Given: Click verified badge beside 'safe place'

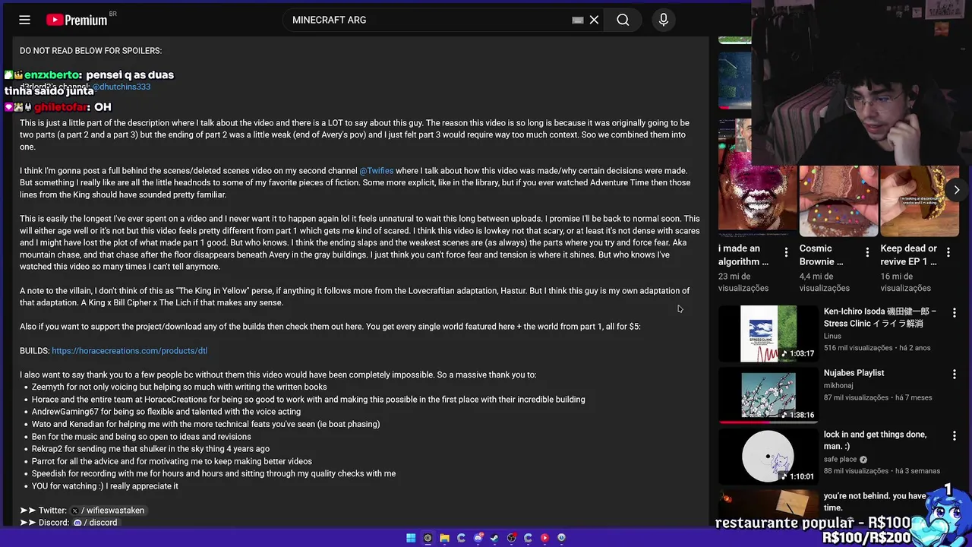Looking at the screenshot, I should tap(863, 460).
